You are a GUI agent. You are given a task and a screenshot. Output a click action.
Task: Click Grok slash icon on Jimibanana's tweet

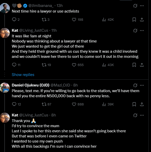[x=135, y=6]
